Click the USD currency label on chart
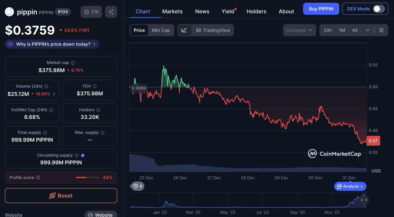394x217 pixels. click(376, 171)
